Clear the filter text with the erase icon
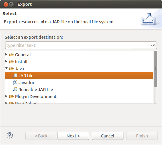This screenshot has width=162, height=145. coord(153,45)
